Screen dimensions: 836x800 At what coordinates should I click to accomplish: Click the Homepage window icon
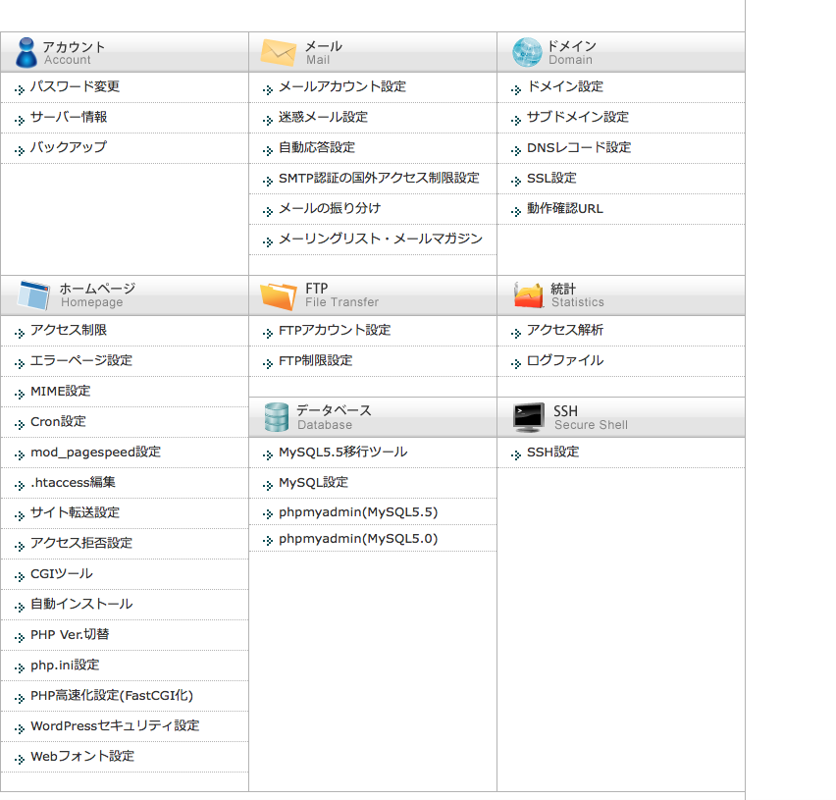click(x=33, y=295)
